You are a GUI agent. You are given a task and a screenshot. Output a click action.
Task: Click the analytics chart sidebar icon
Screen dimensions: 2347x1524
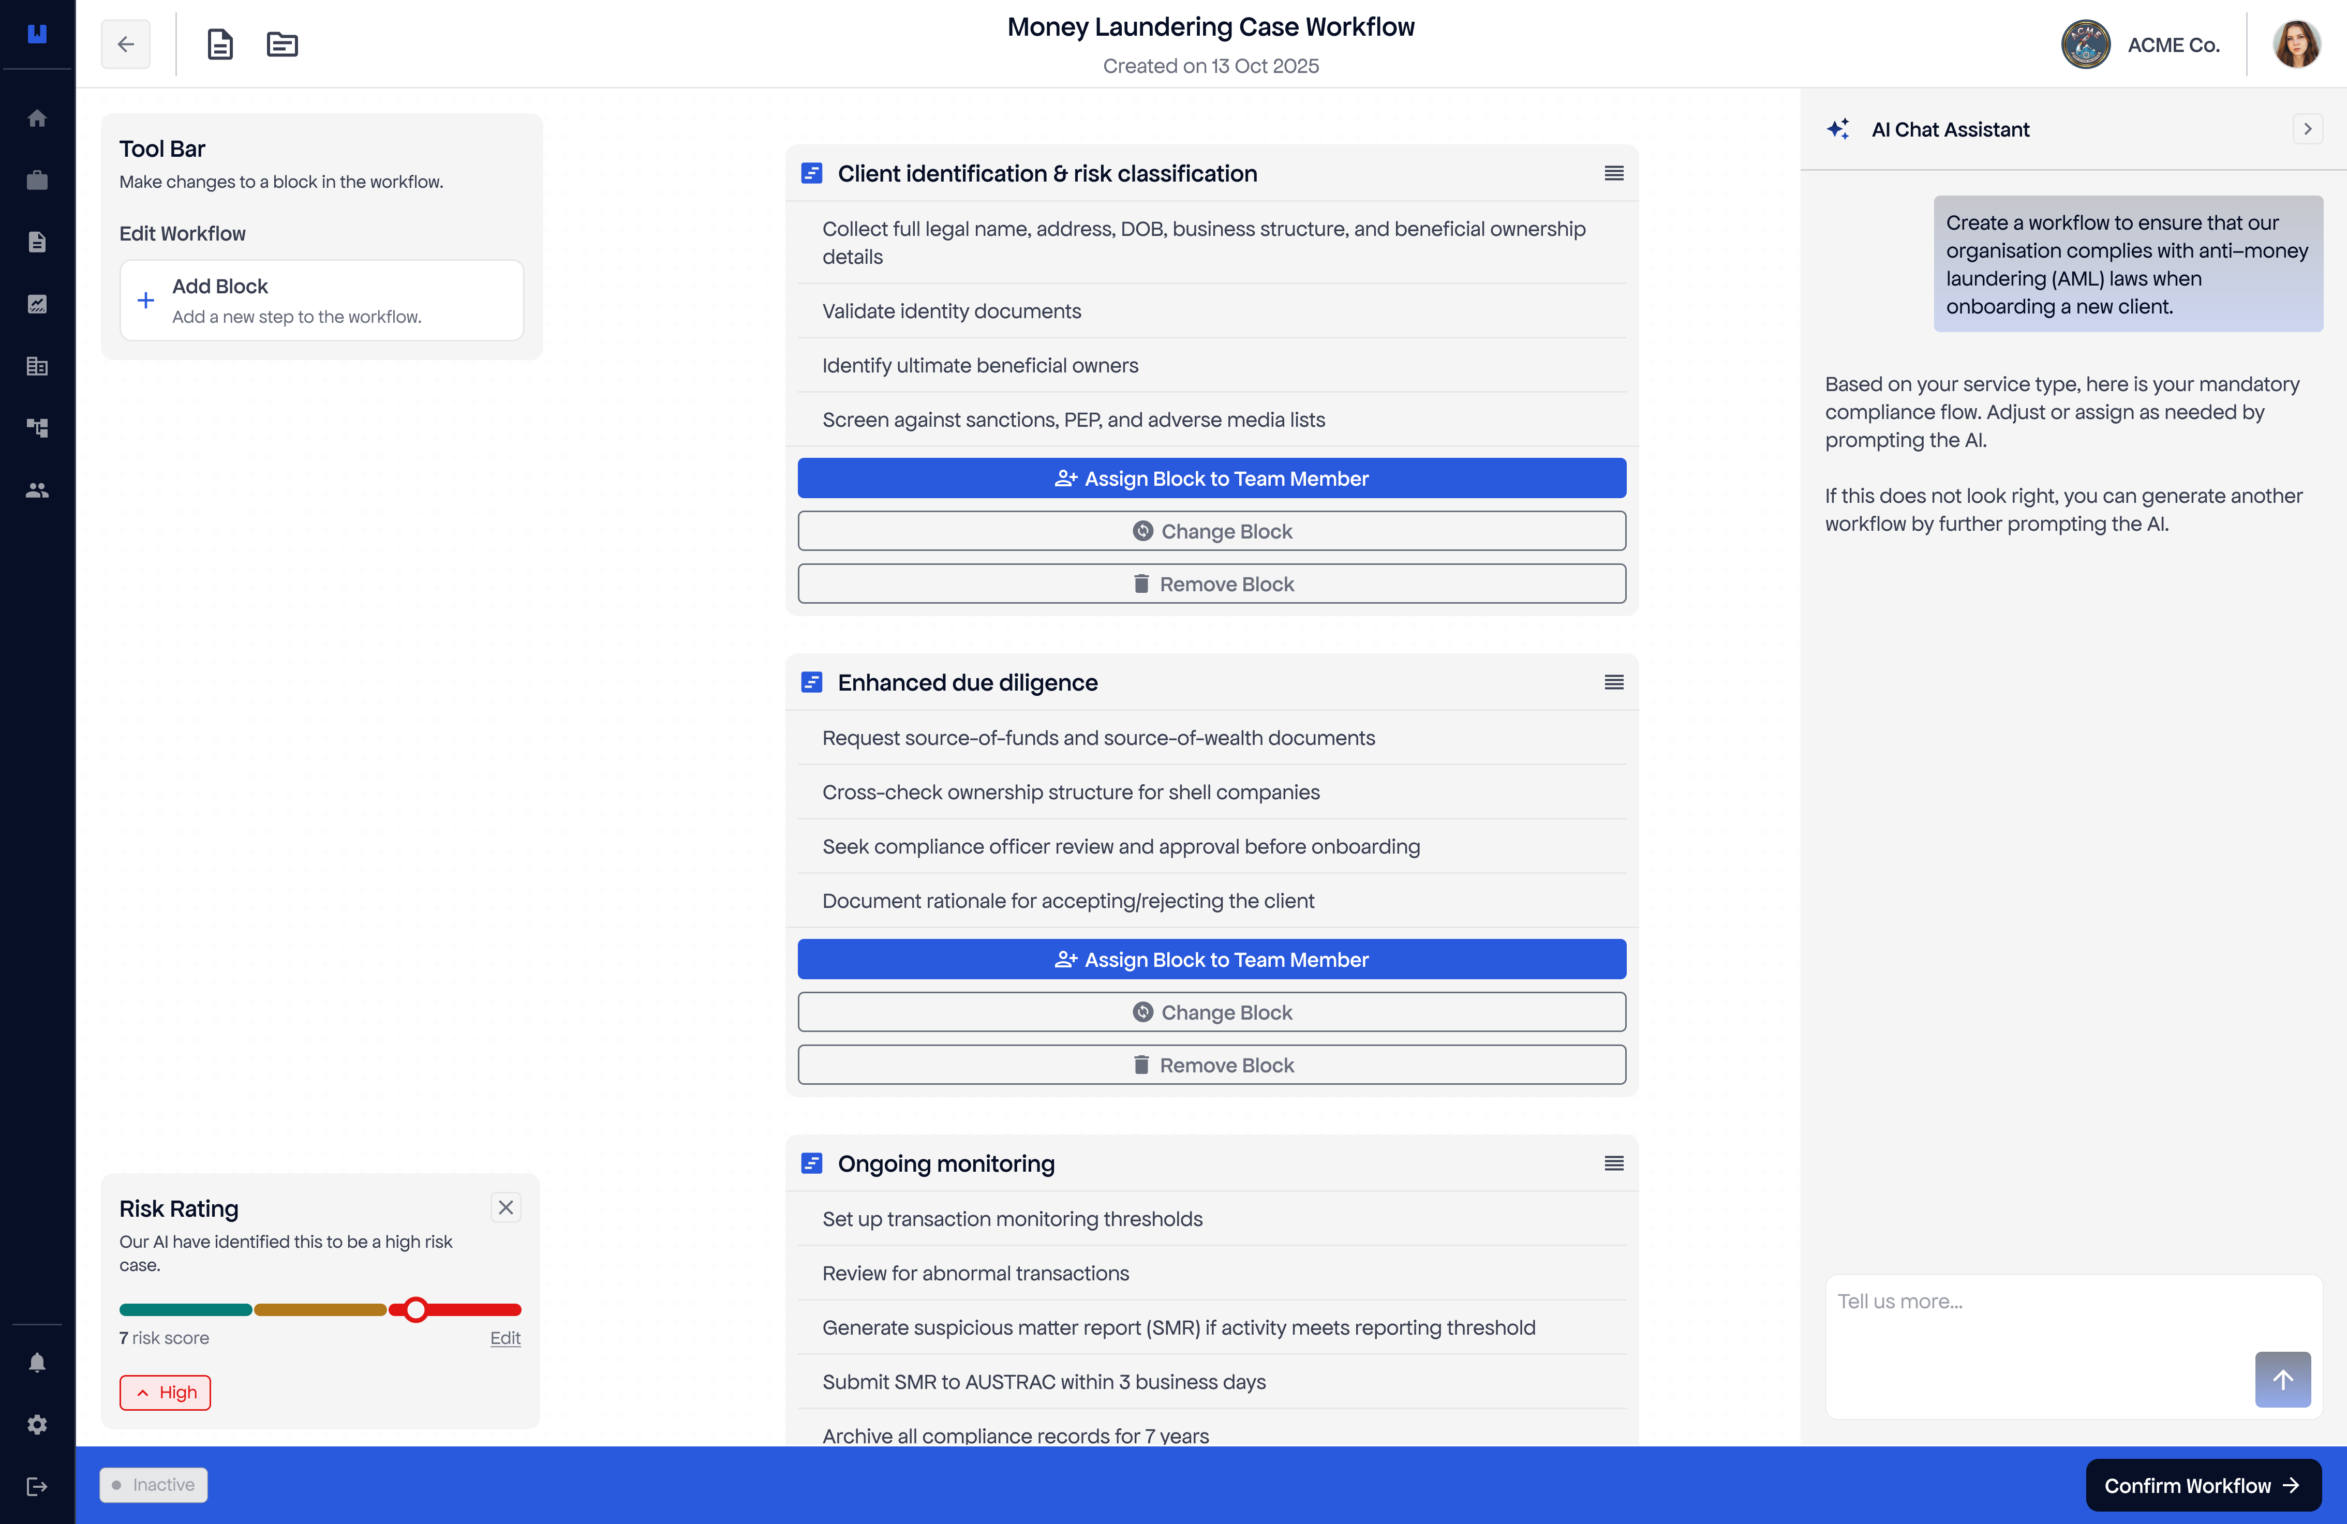[x=37, y=305]
